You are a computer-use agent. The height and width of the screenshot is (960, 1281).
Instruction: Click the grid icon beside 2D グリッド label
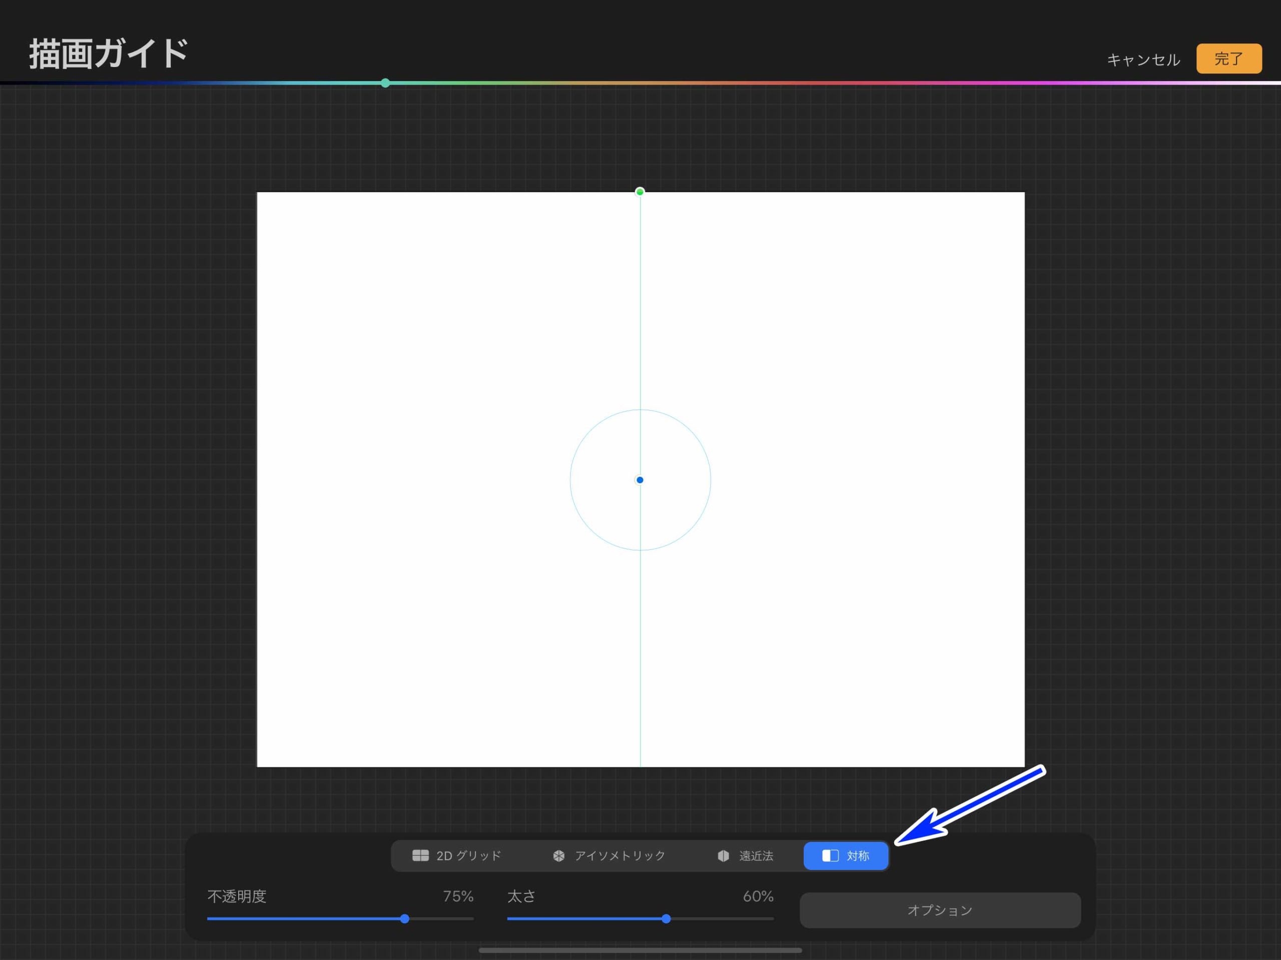tap(421, 856)
